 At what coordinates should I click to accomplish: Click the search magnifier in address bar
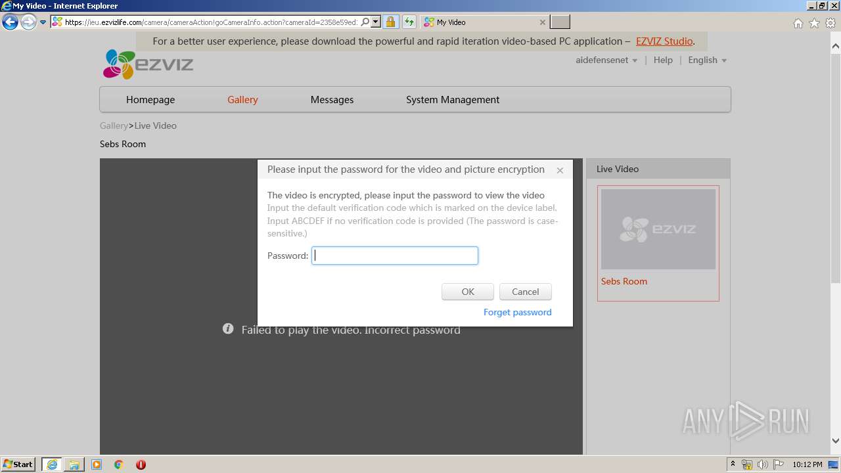[365, 22]
